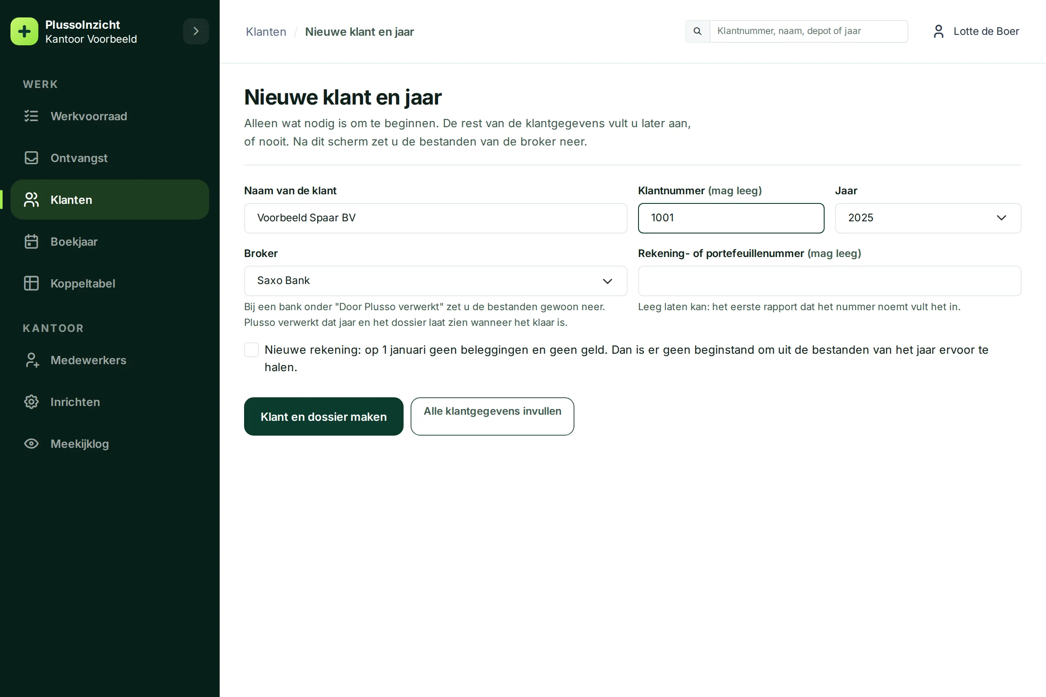Screen dimensions: 1046x697
Task: Click the Meekijklog eye icon
Action: [31, 443]
